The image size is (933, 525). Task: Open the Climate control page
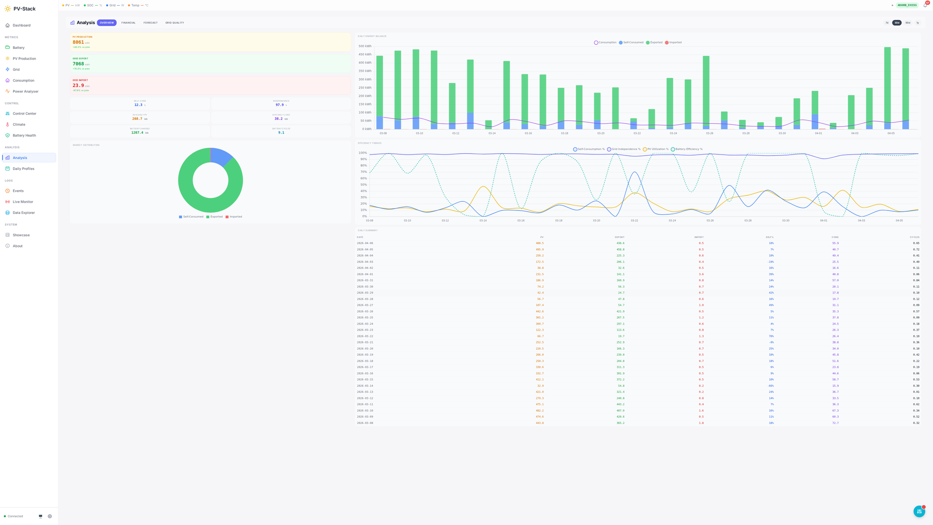[19, 124]
